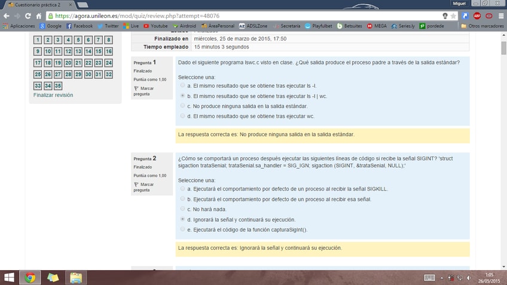
Task: Open the browser home page icon
Action: [39, 16]
